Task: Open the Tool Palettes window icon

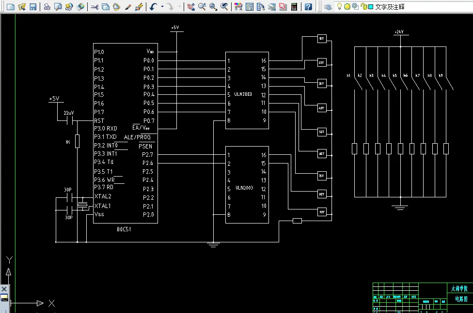Action: (261, 7)
